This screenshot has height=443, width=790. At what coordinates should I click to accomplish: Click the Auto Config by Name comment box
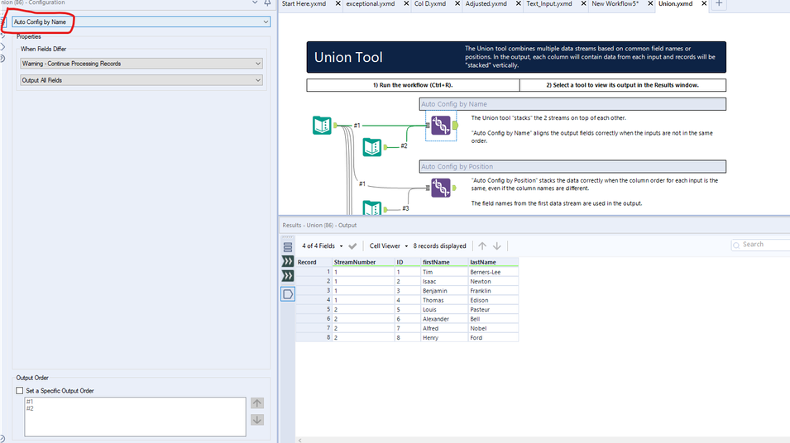pyautogui.click(x=572, y=104)
